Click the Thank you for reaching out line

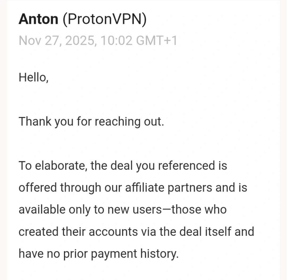tap(91, 122)
